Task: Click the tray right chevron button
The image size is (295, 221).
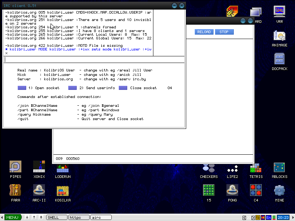Action: click(x=253, y=218)
